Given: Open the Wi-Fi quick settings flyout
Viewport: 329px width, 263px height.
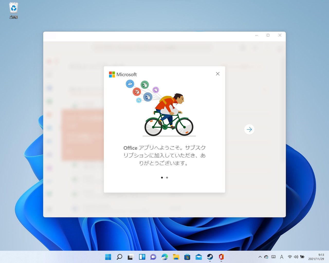Looking at the screenshot, I should pos(290,257).
